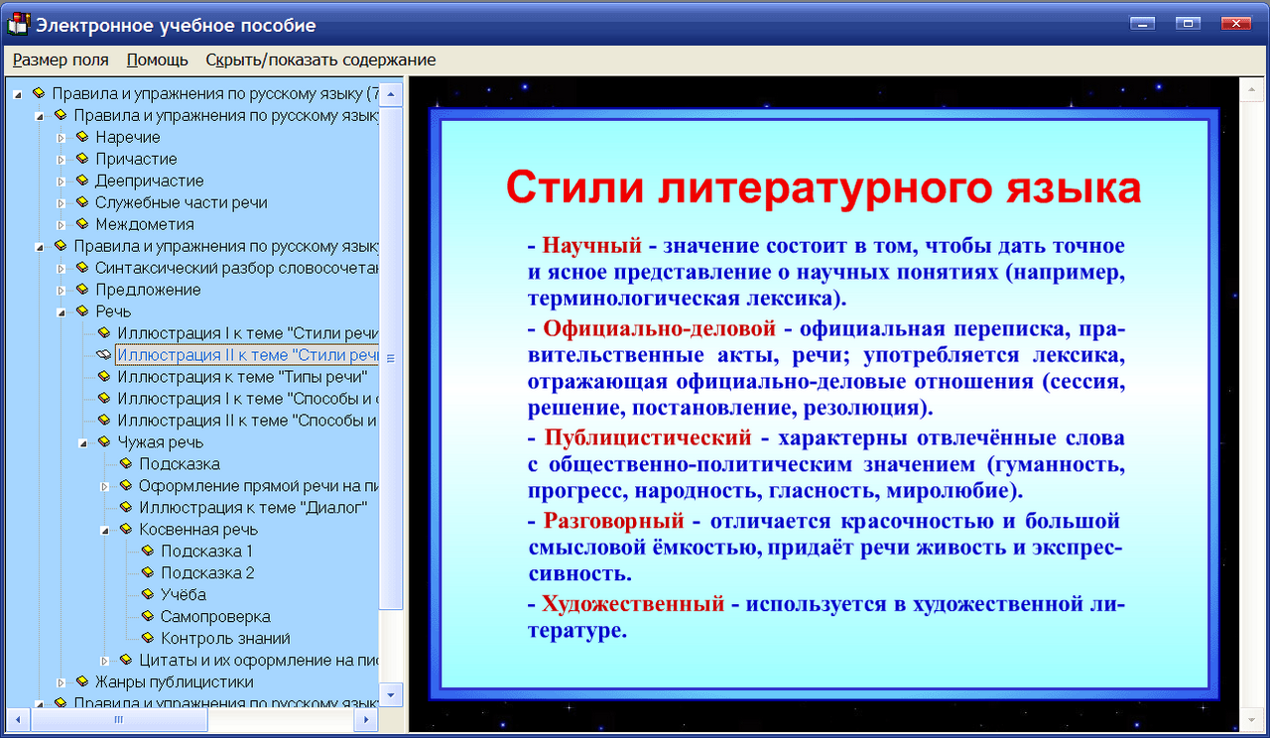The width and height of the screenshot is (1270, 738).
Task: Click the books logo in the title bar
Action: click(16, 23)
